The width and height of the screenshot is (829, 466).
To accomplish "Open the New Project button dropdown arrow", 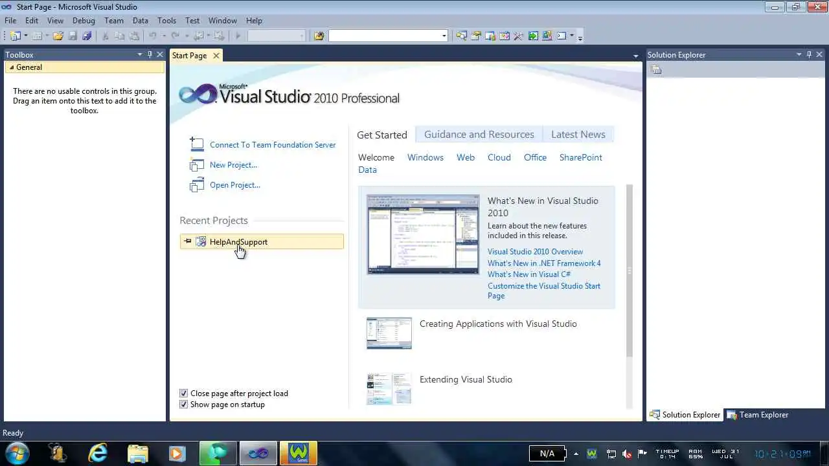I will click(26, 36).
